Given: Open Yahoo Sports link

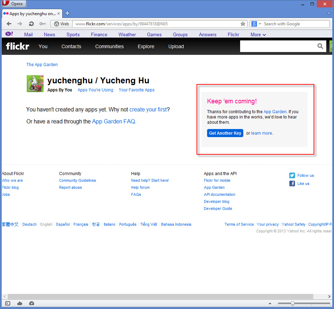Looking at the screenshot, I should point(73,34).
